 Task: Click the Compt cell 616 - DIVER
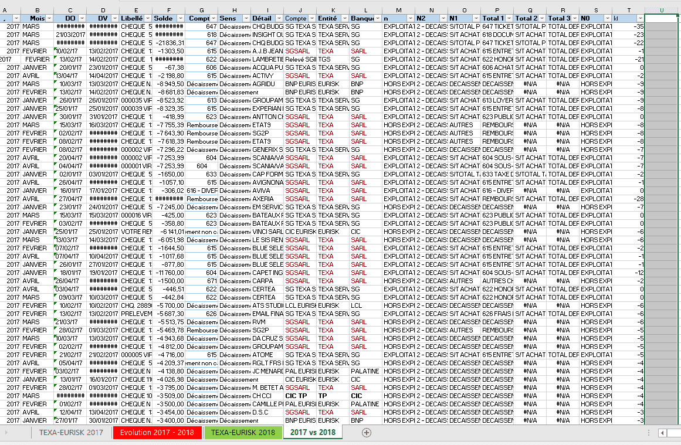click(202, 191)
